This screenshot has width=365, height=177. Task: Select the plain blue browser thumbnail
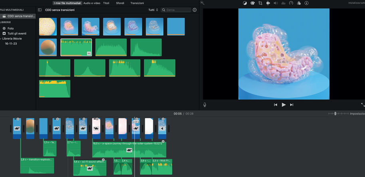tap(176, 26)
